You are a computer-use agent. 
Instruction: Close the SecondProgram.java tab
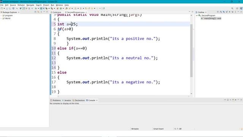[x=86, y=12]
